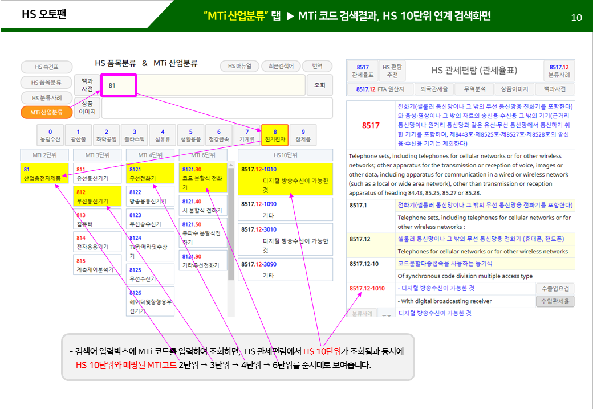593x410 pixels.
Task: Select MTi code 8125 무선수신기
Action: [150, 274]
